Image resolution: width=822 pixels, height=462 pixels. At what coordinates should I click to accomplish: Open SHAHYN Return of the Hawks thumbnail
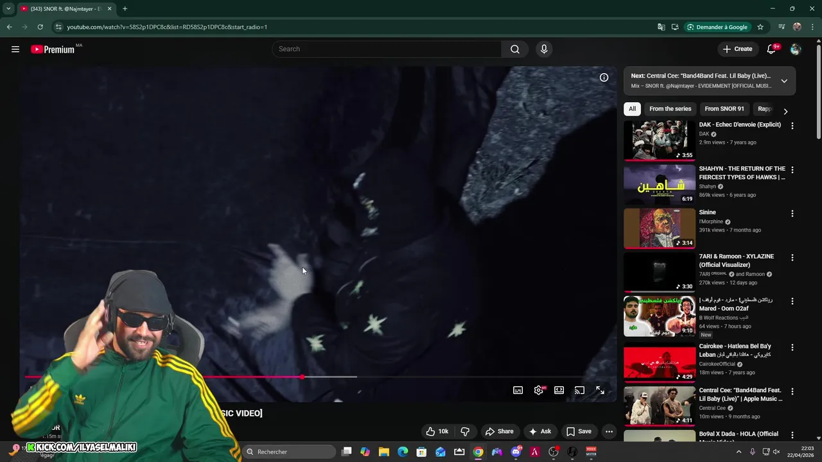[660, 184]
